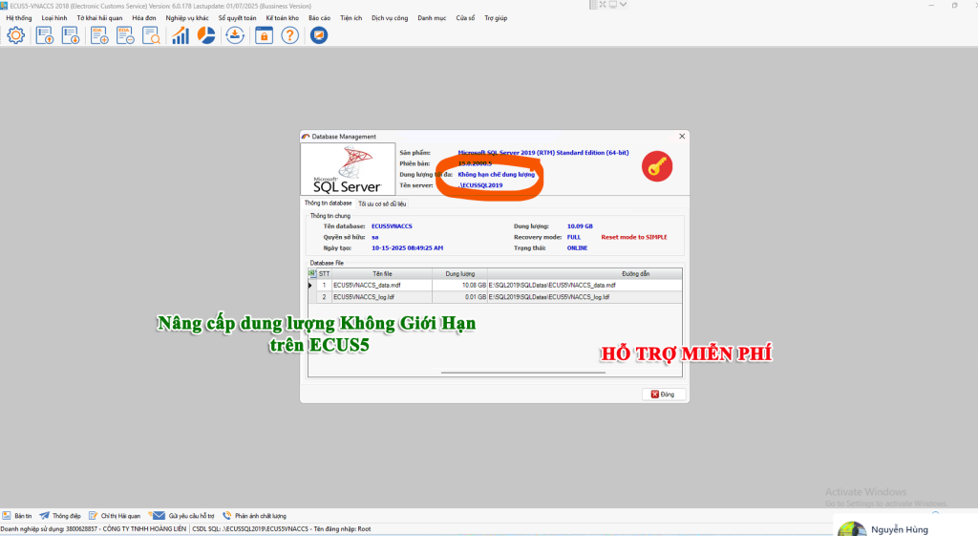
Task: Click the EDA declaration toolbar icon
Action: point(125,35)
